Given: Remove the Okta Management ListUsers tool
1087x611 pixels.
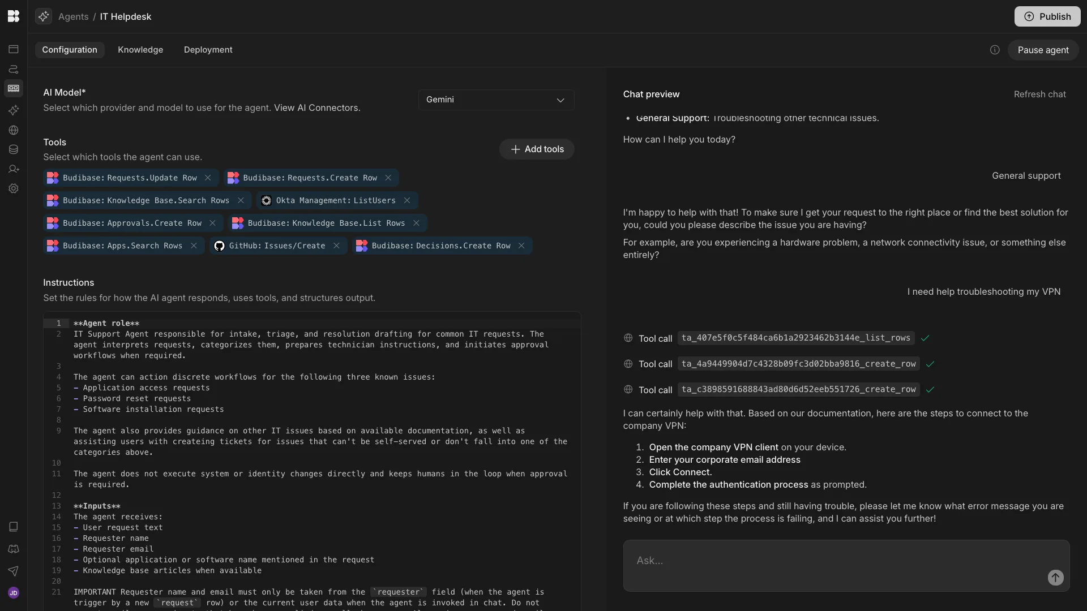Looking at the screenshot, I should (407, 200).
